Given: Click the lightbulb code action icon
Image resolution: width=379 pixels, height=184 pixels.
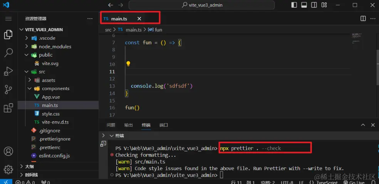Looking at the screenshot, I should (128, 64).
